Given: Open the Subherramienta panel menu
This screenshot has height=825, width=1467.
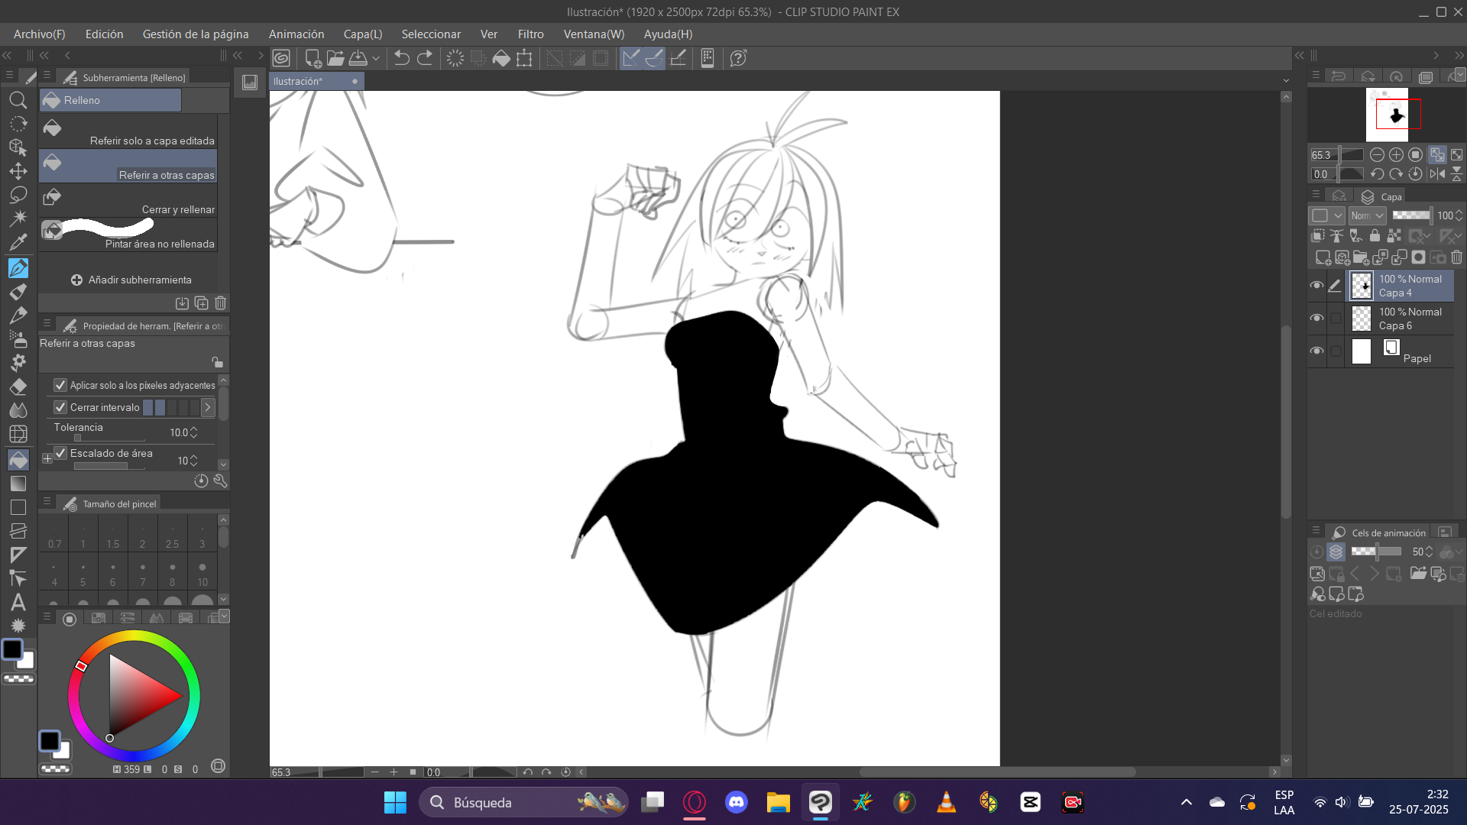Looking at the screenshot, I should pyautogui.click(x=47, y=76).
